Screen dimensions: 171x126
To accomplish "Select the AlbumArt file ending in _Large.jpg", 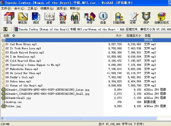I will click(48, 90).
